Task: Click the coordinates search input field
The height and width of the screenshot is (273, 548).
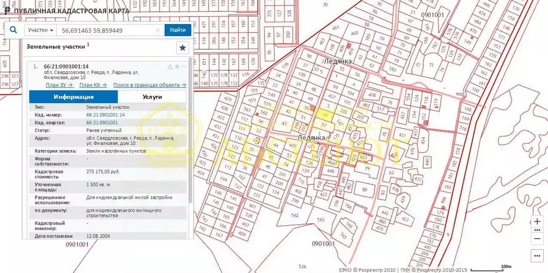Action: click(107, 31)
